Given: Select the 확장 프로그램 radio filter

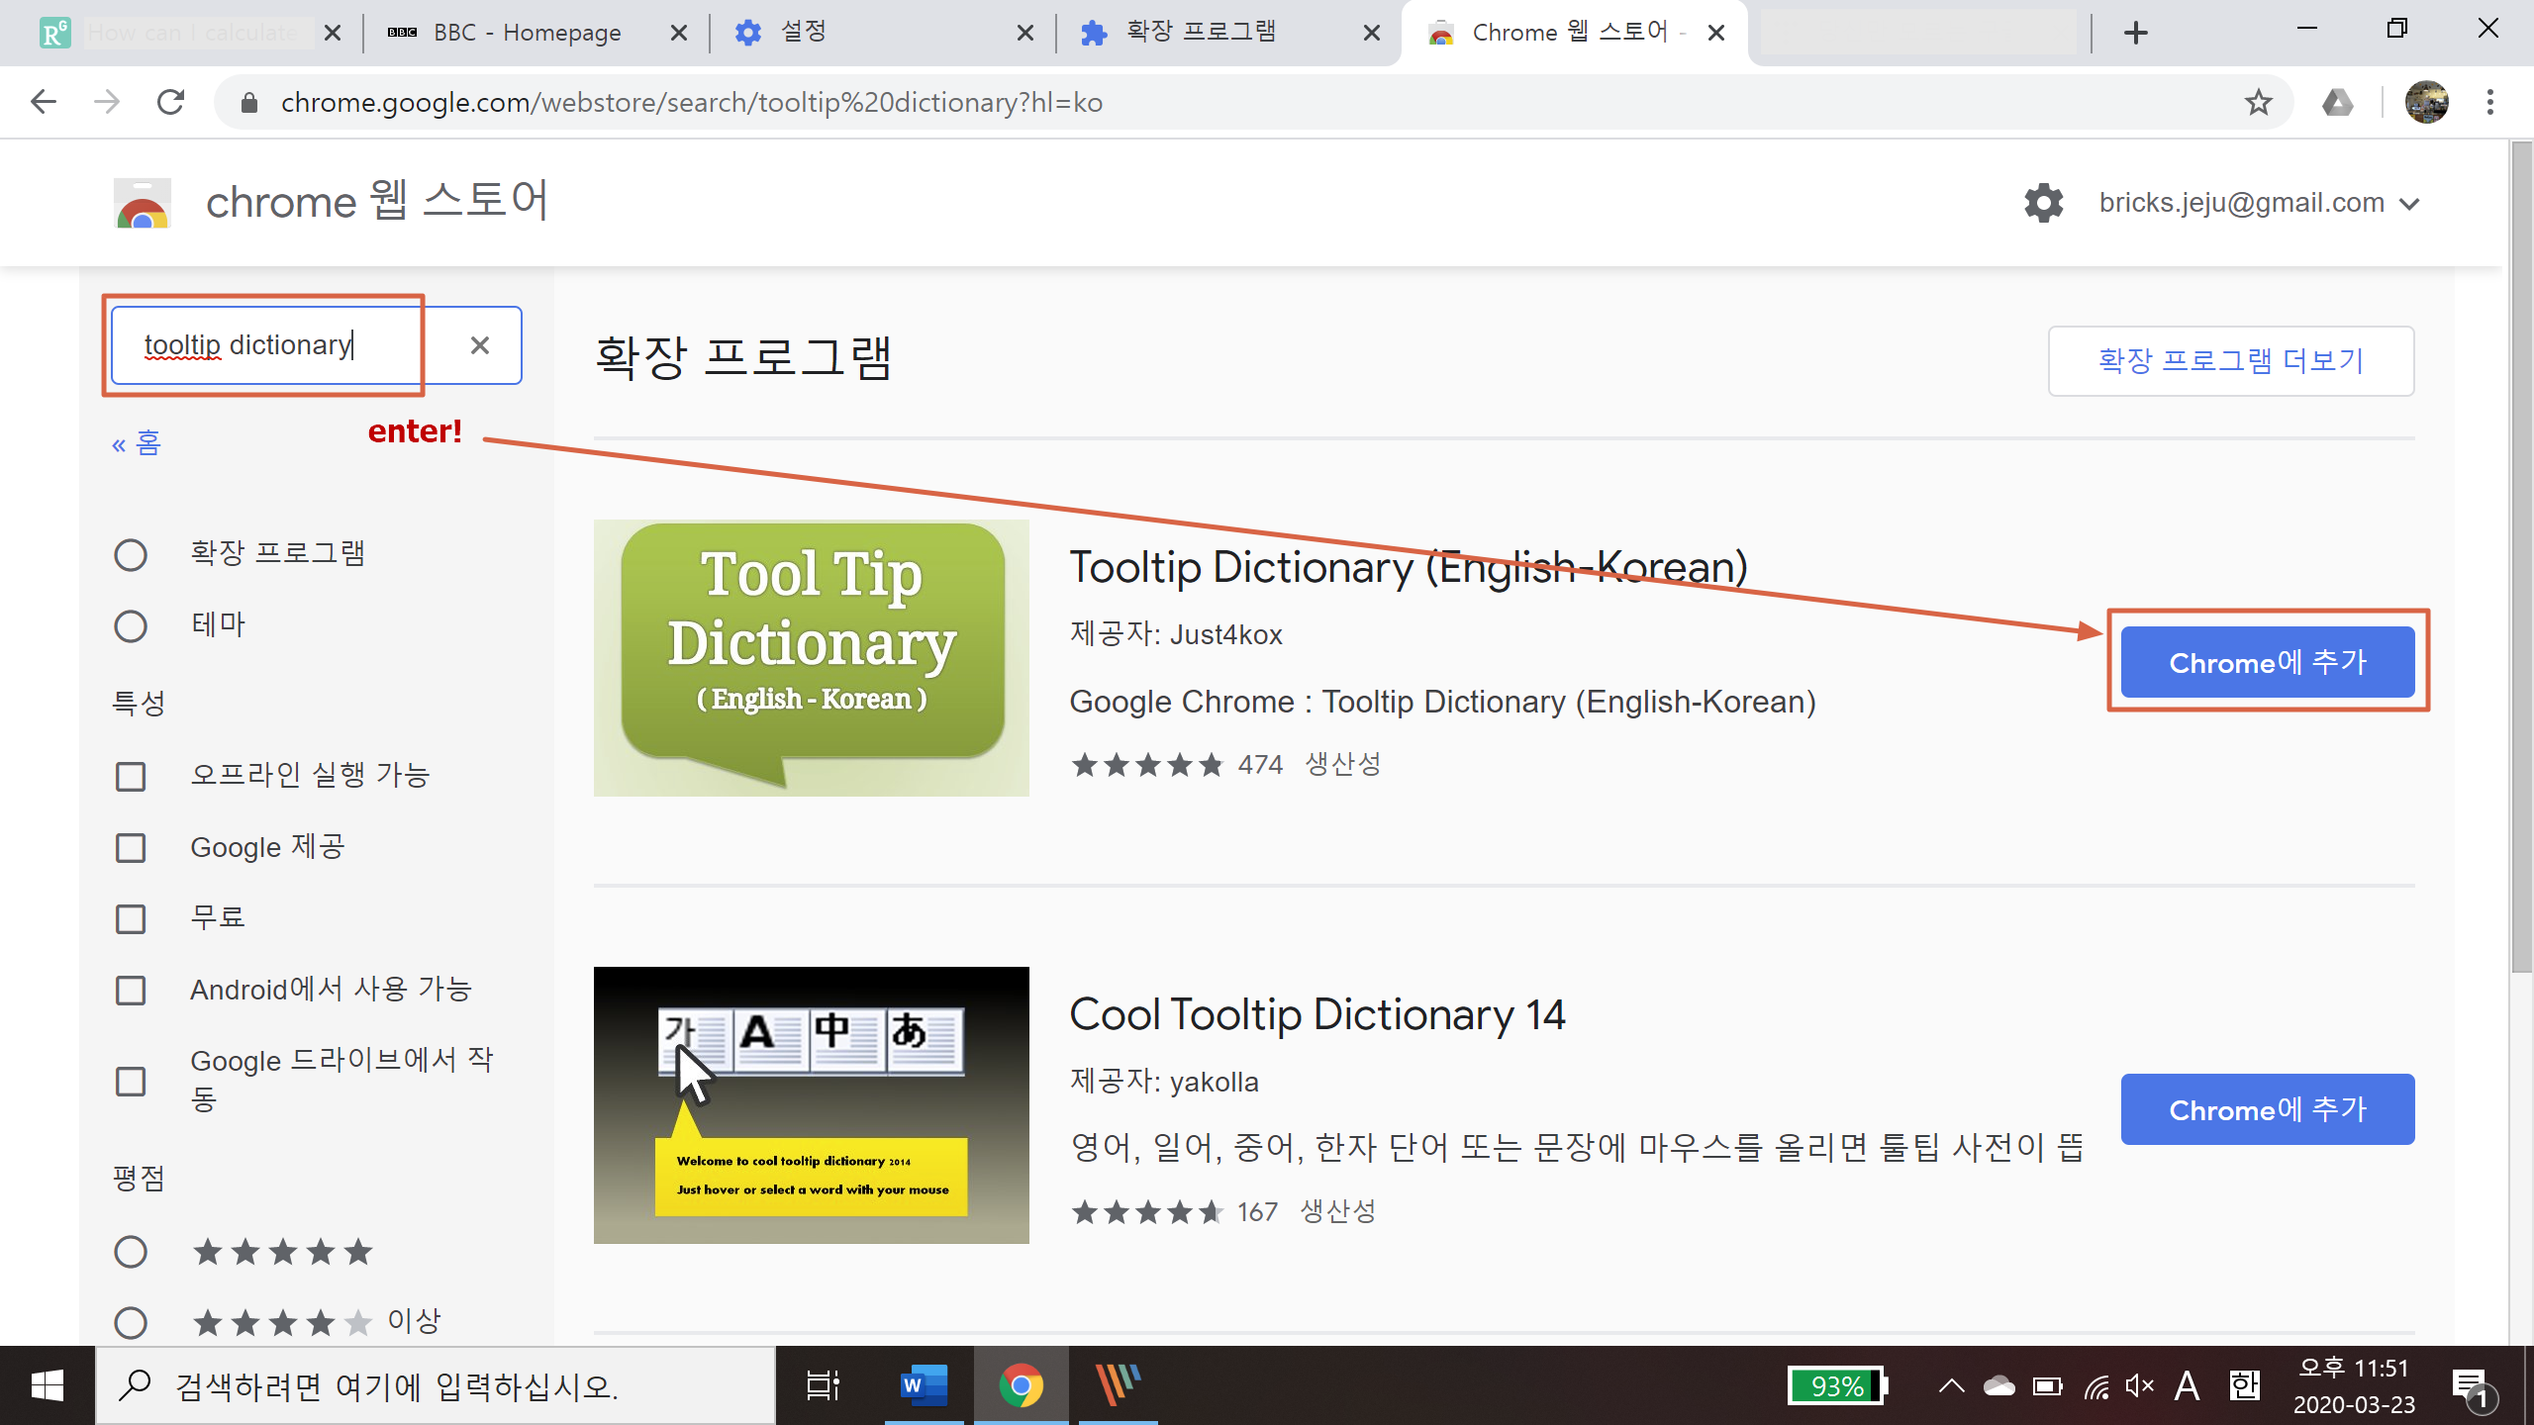Looking at the screenshot, I should point(131,554).
